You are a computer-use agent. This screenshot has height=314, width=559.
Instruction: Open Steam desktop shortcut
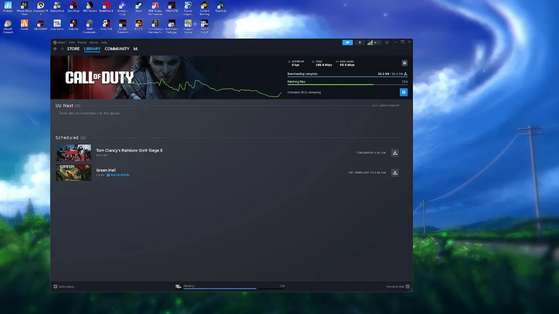tap(139, 7)
